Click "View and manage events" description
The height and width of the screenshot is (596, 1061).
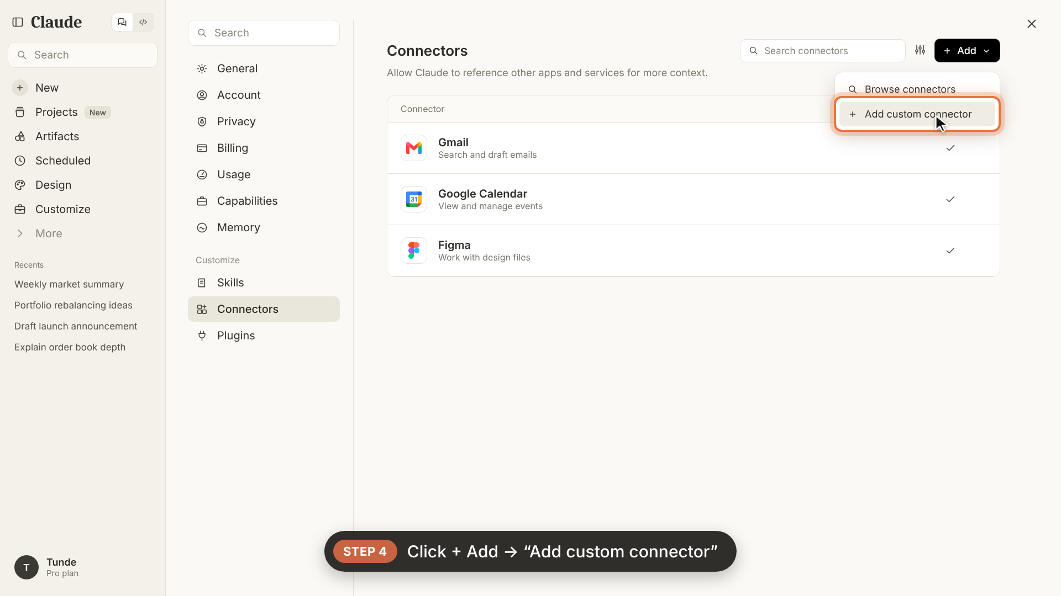[490, 206]
